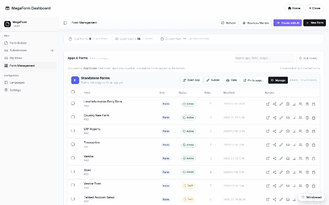Click the Home button

point(294,8)
